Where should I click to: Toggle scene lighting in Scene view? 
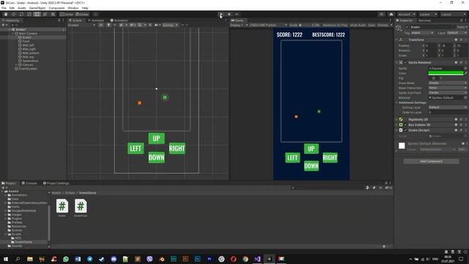(108, 25)
